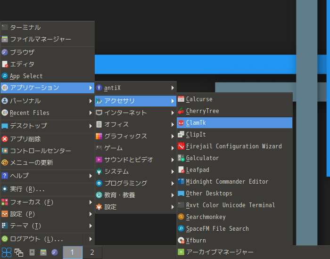
Task: Click the Midnight Commander Editor icon
Action: coord(181,181)
